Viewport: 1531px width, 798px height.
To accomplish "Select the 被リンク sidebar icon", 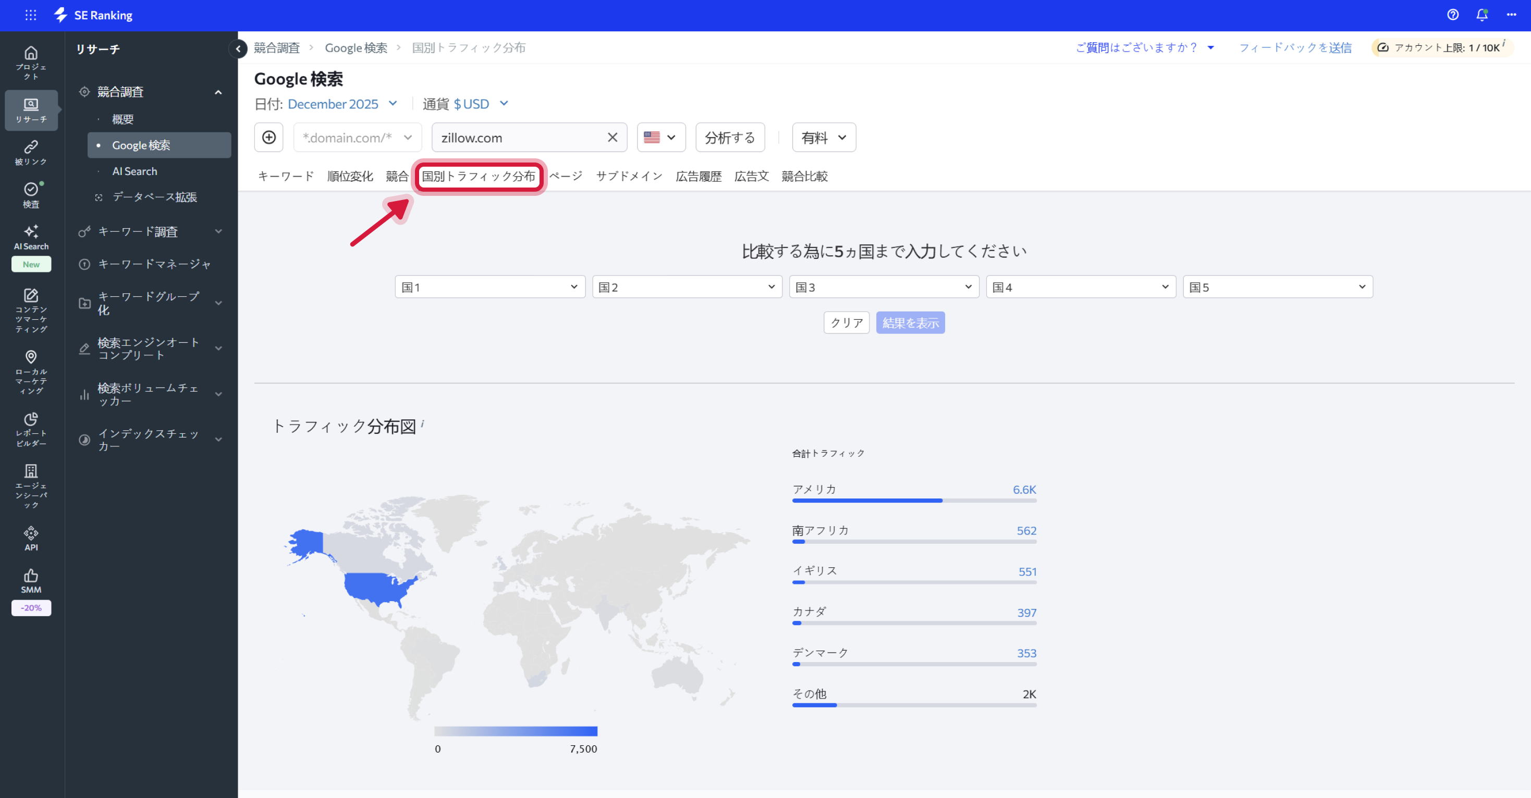I will (x=31, y=153).
